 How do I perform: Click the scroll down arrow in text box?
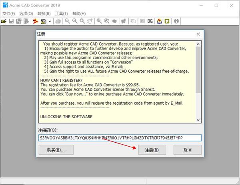(198, 120)
